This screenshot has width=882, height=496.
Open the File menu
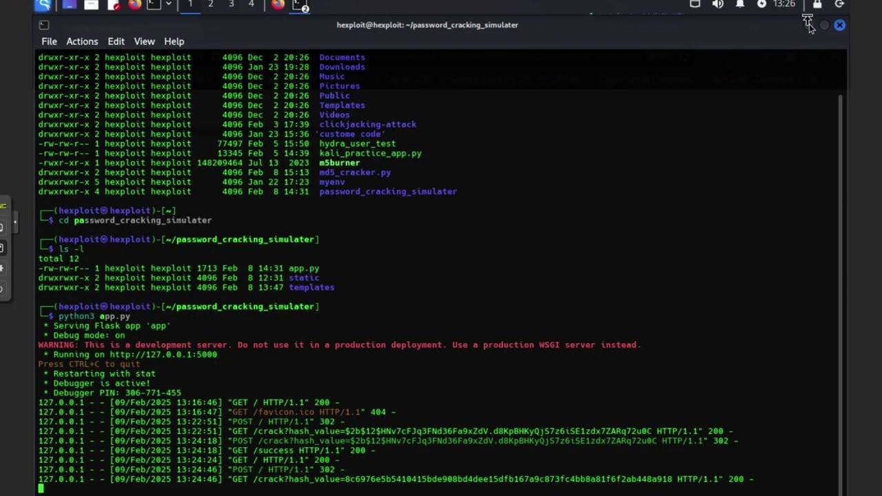49,41
